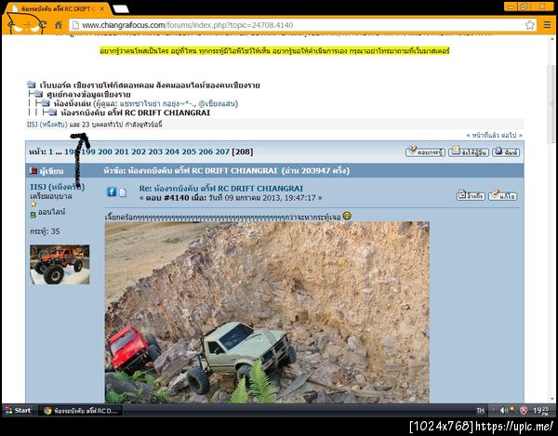
Task: Click the author's online status icon
Action: (33, 215)
